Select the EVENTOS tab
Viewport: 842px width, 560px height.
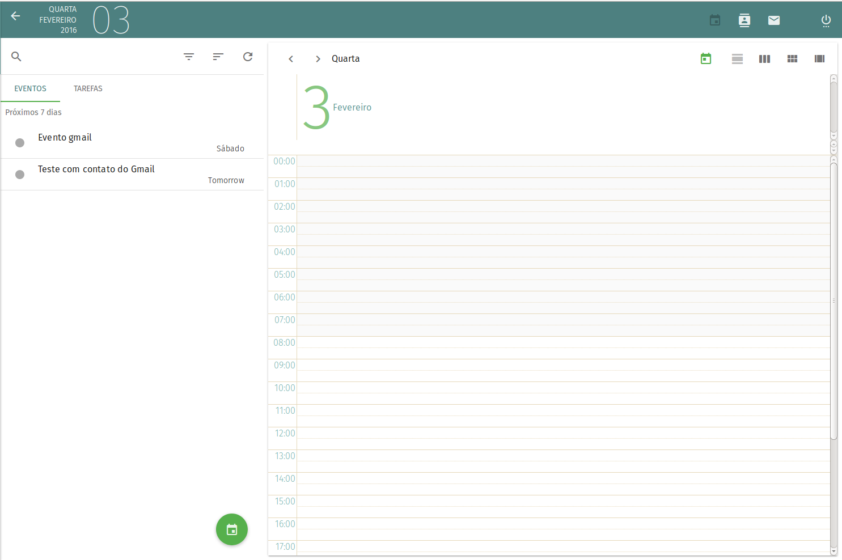click(x=31, y=89)
